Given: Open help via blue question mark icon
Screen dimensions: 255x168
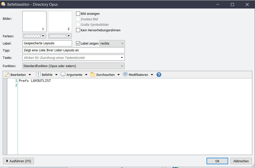Looking at the screenshot, I should (159, 75).
